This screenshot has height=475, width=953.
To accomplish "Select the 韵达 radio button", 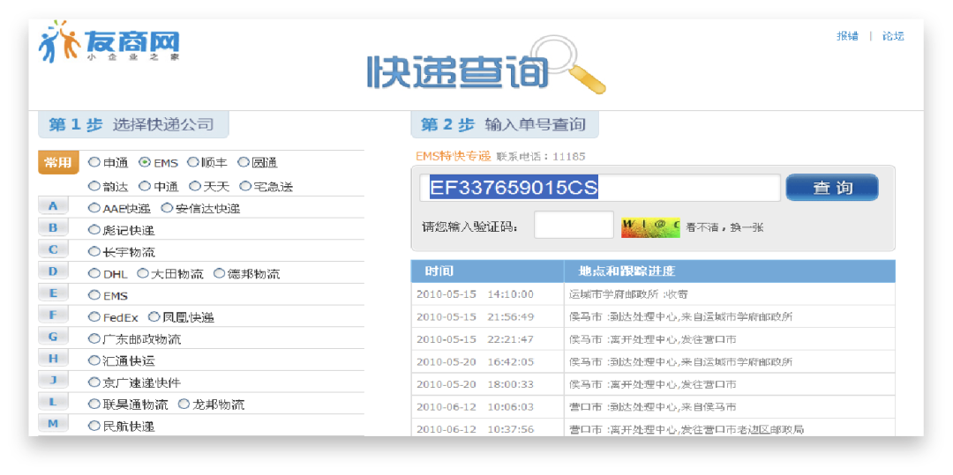I will click(x=94, y=186).
